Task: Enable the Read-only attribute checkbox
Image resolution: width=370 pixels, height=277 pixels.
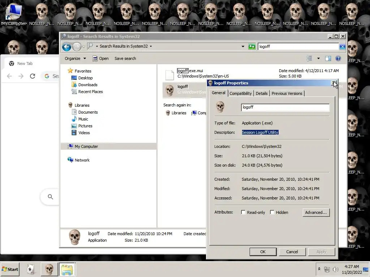Action: coord(243,212)
